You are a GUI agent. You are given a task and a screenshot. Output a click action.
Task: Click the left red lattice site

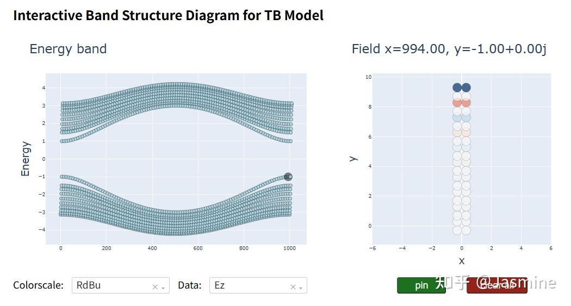[x=457, y=102]
